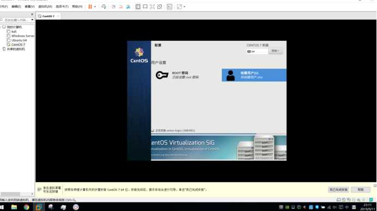Image resolution: width=377 pixels, height=211 pixels.
Task: Click the volume icon in system tray
Action: click(x=335, y=207)
